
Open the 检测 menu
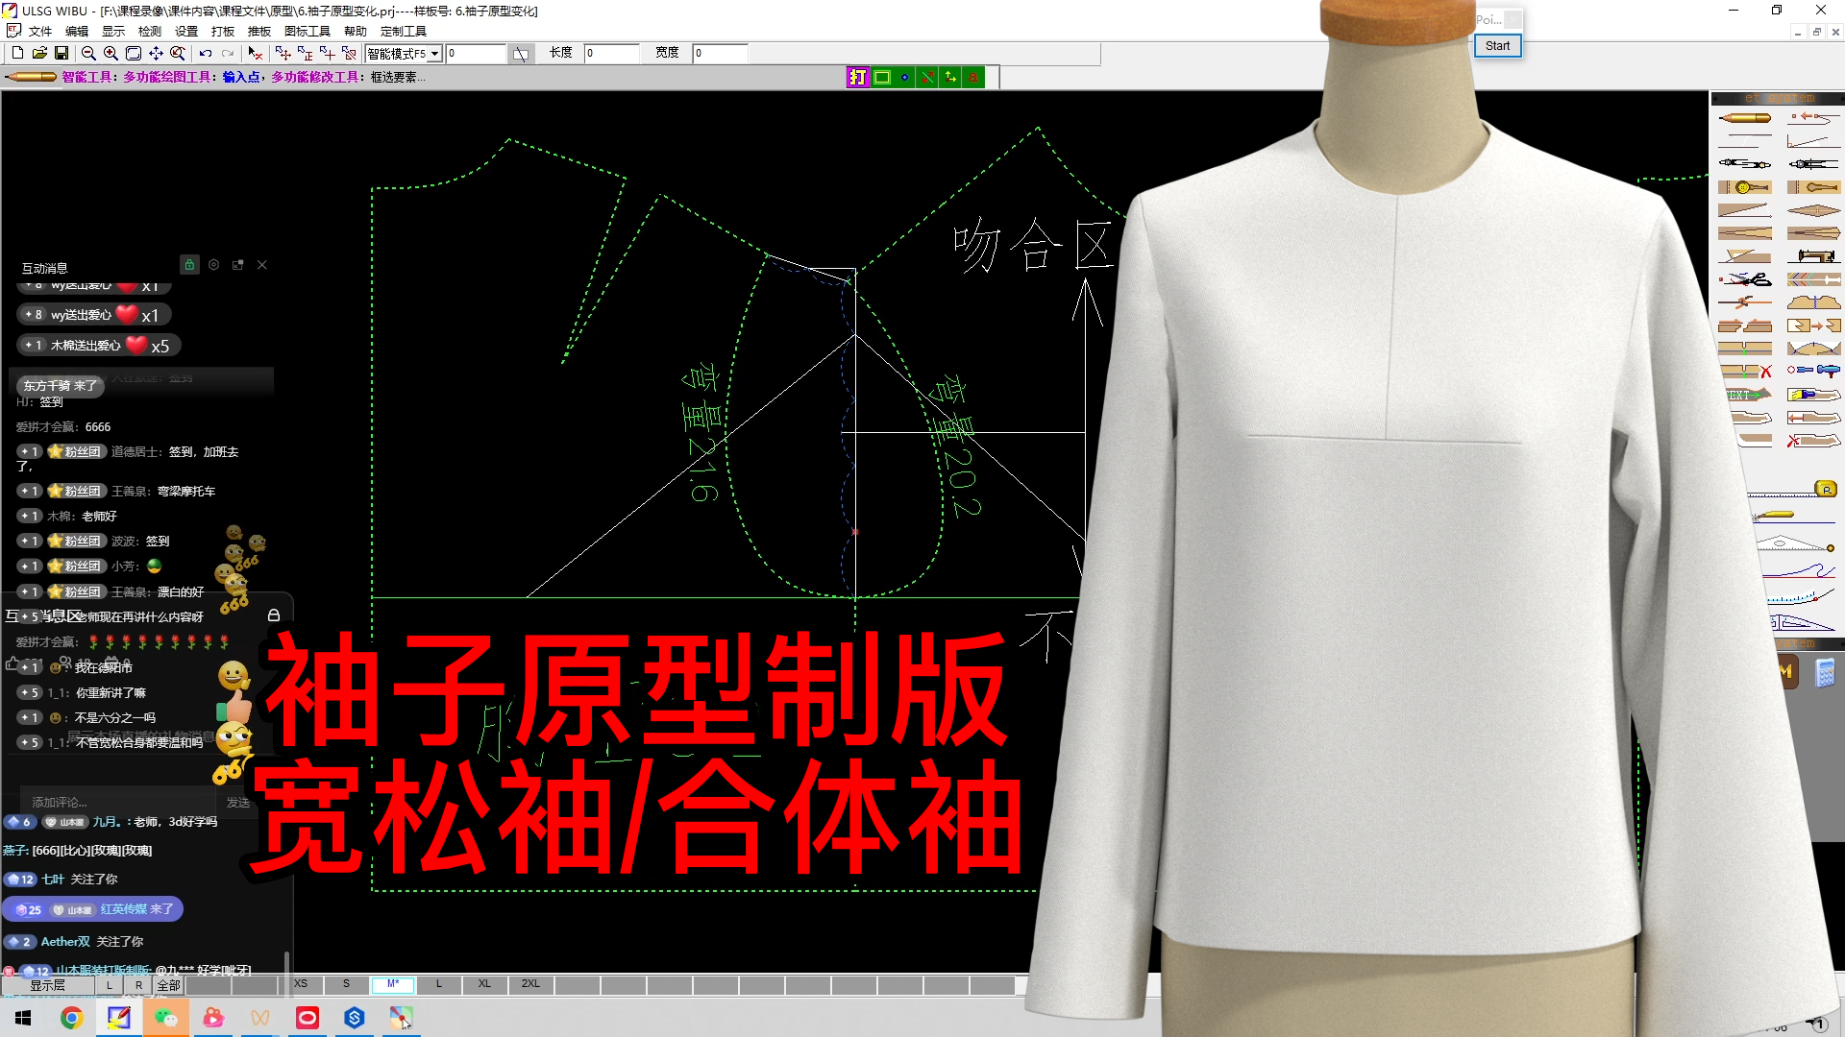(150, 32)
